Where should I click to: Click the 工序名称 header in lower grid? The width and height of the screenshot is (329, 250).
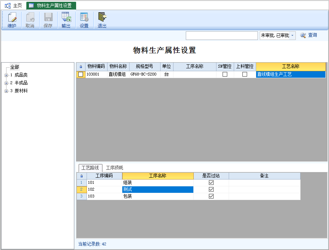158,176
